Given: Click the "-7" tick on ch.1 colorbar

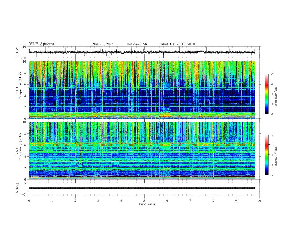Looking at the screenshot, I should (x=272, y=114).
